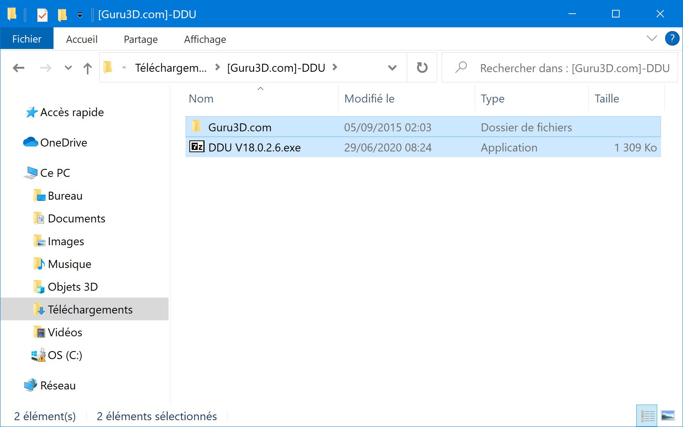Go back with the left arrow
This screenshot has height=427, width=683.
(18, 68)
